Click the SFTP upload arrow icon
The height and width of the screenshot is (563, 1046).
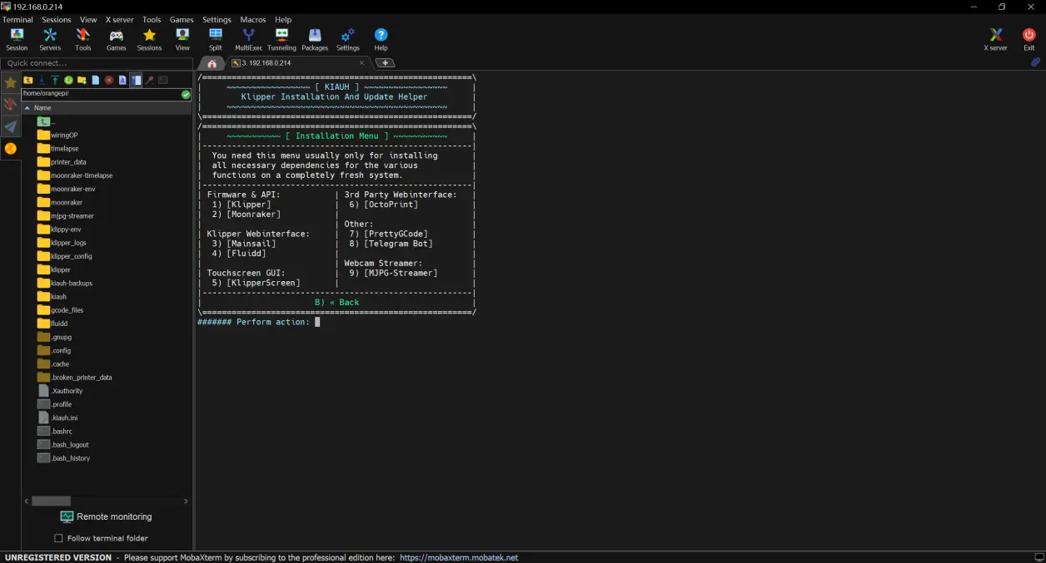click(55, 80)
